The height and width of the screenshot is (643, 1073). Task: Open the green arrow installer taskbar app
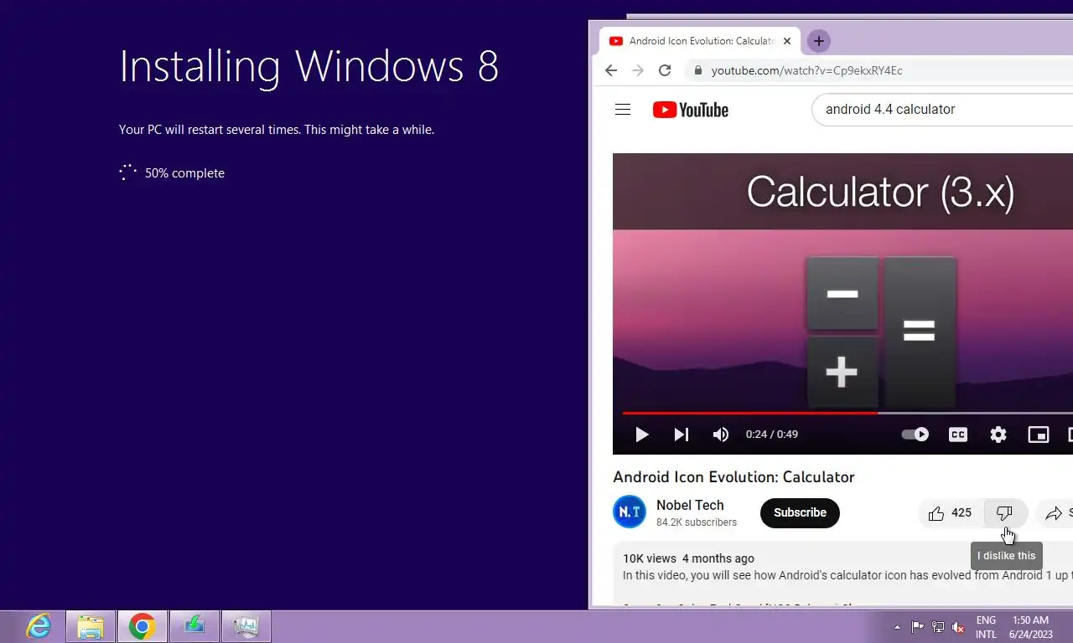pyautogui.click(x=194, y=626)
